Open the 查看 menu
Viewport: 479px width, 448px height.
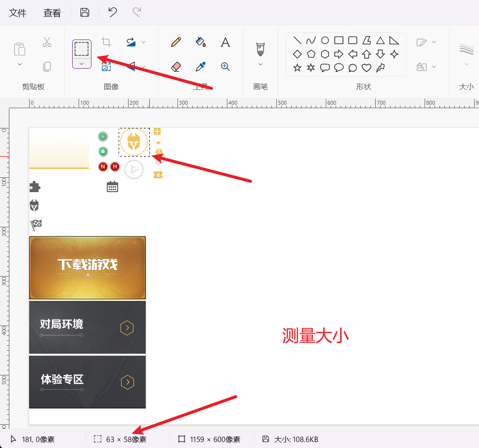52,13
